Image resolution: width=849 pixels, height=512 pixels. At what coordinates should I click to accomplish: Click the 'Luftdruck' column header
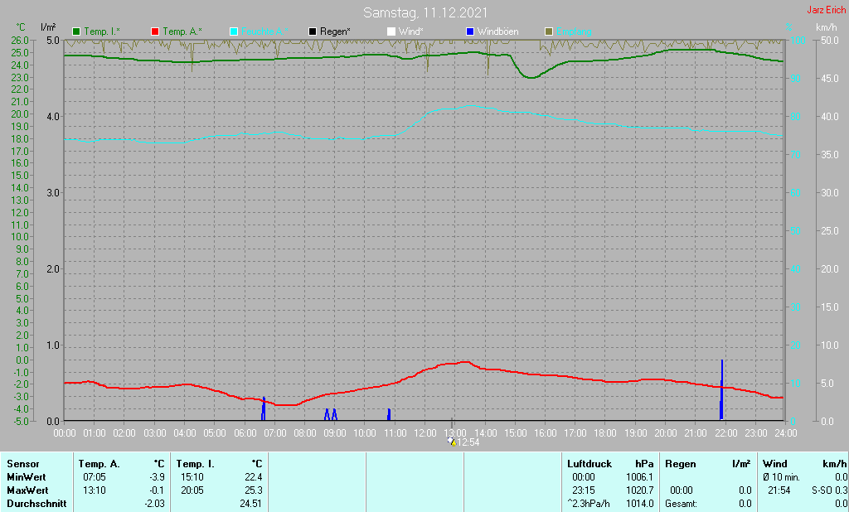tap(589, 464)
